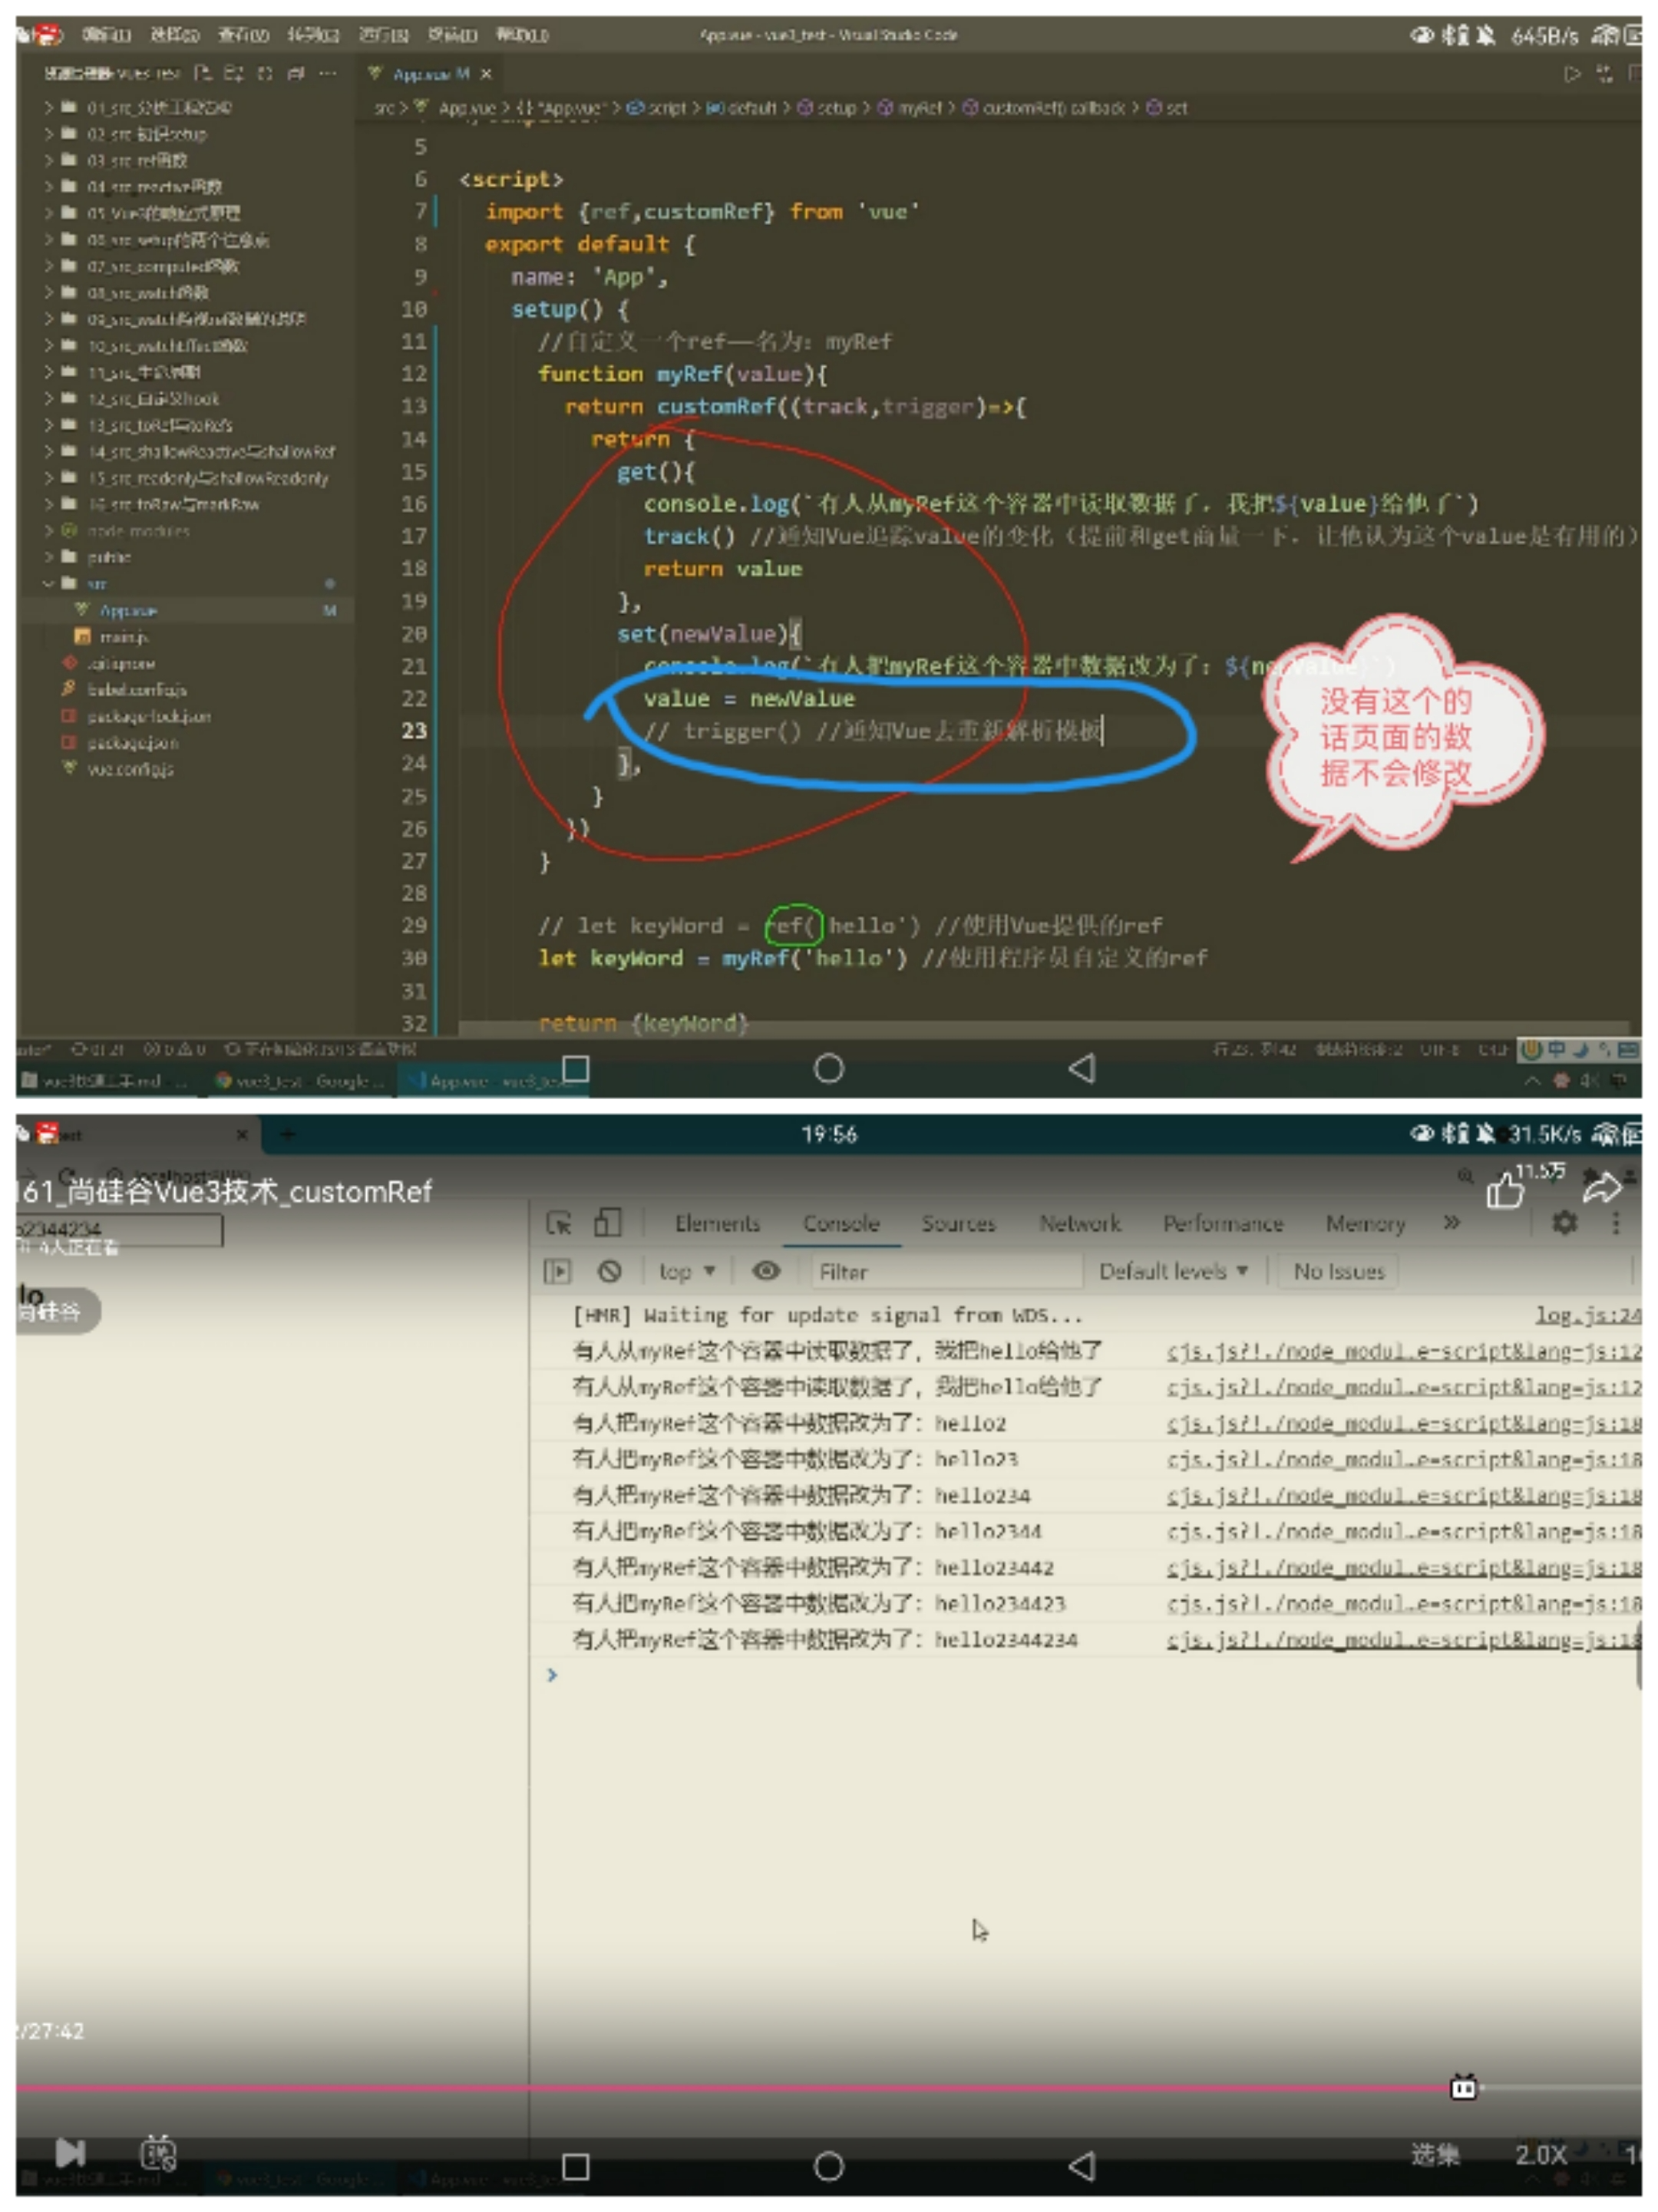Clear the console with the ban icon
1658x2212 pixels.
(x=609, y=1271)
